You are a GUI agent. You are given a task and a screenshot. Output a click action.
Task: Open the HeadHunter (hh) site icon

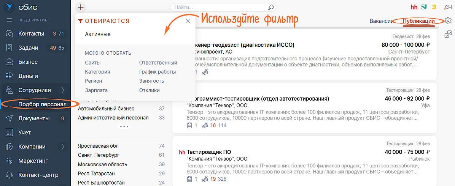click(x=414, y=7)
